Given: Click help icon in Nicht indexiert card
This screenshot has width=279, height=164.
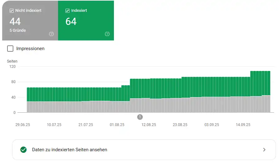Looking at the screenshot, I should pos(52,34).
